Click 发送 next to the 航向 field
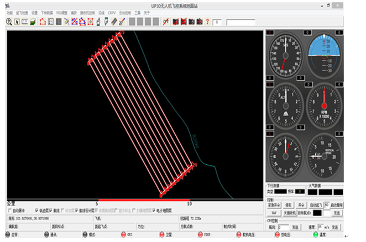Viewport: 366px width, 242px height. [x=295, y=227]
